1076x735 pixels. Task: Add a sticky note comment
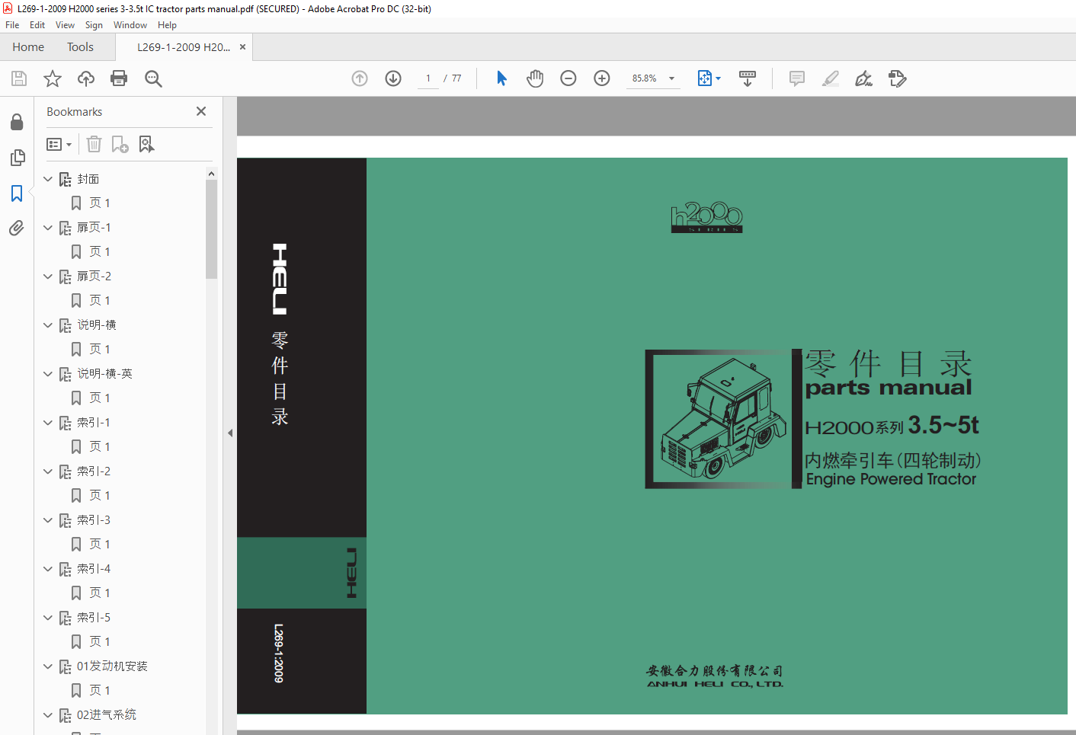click(x=797, y=78)
